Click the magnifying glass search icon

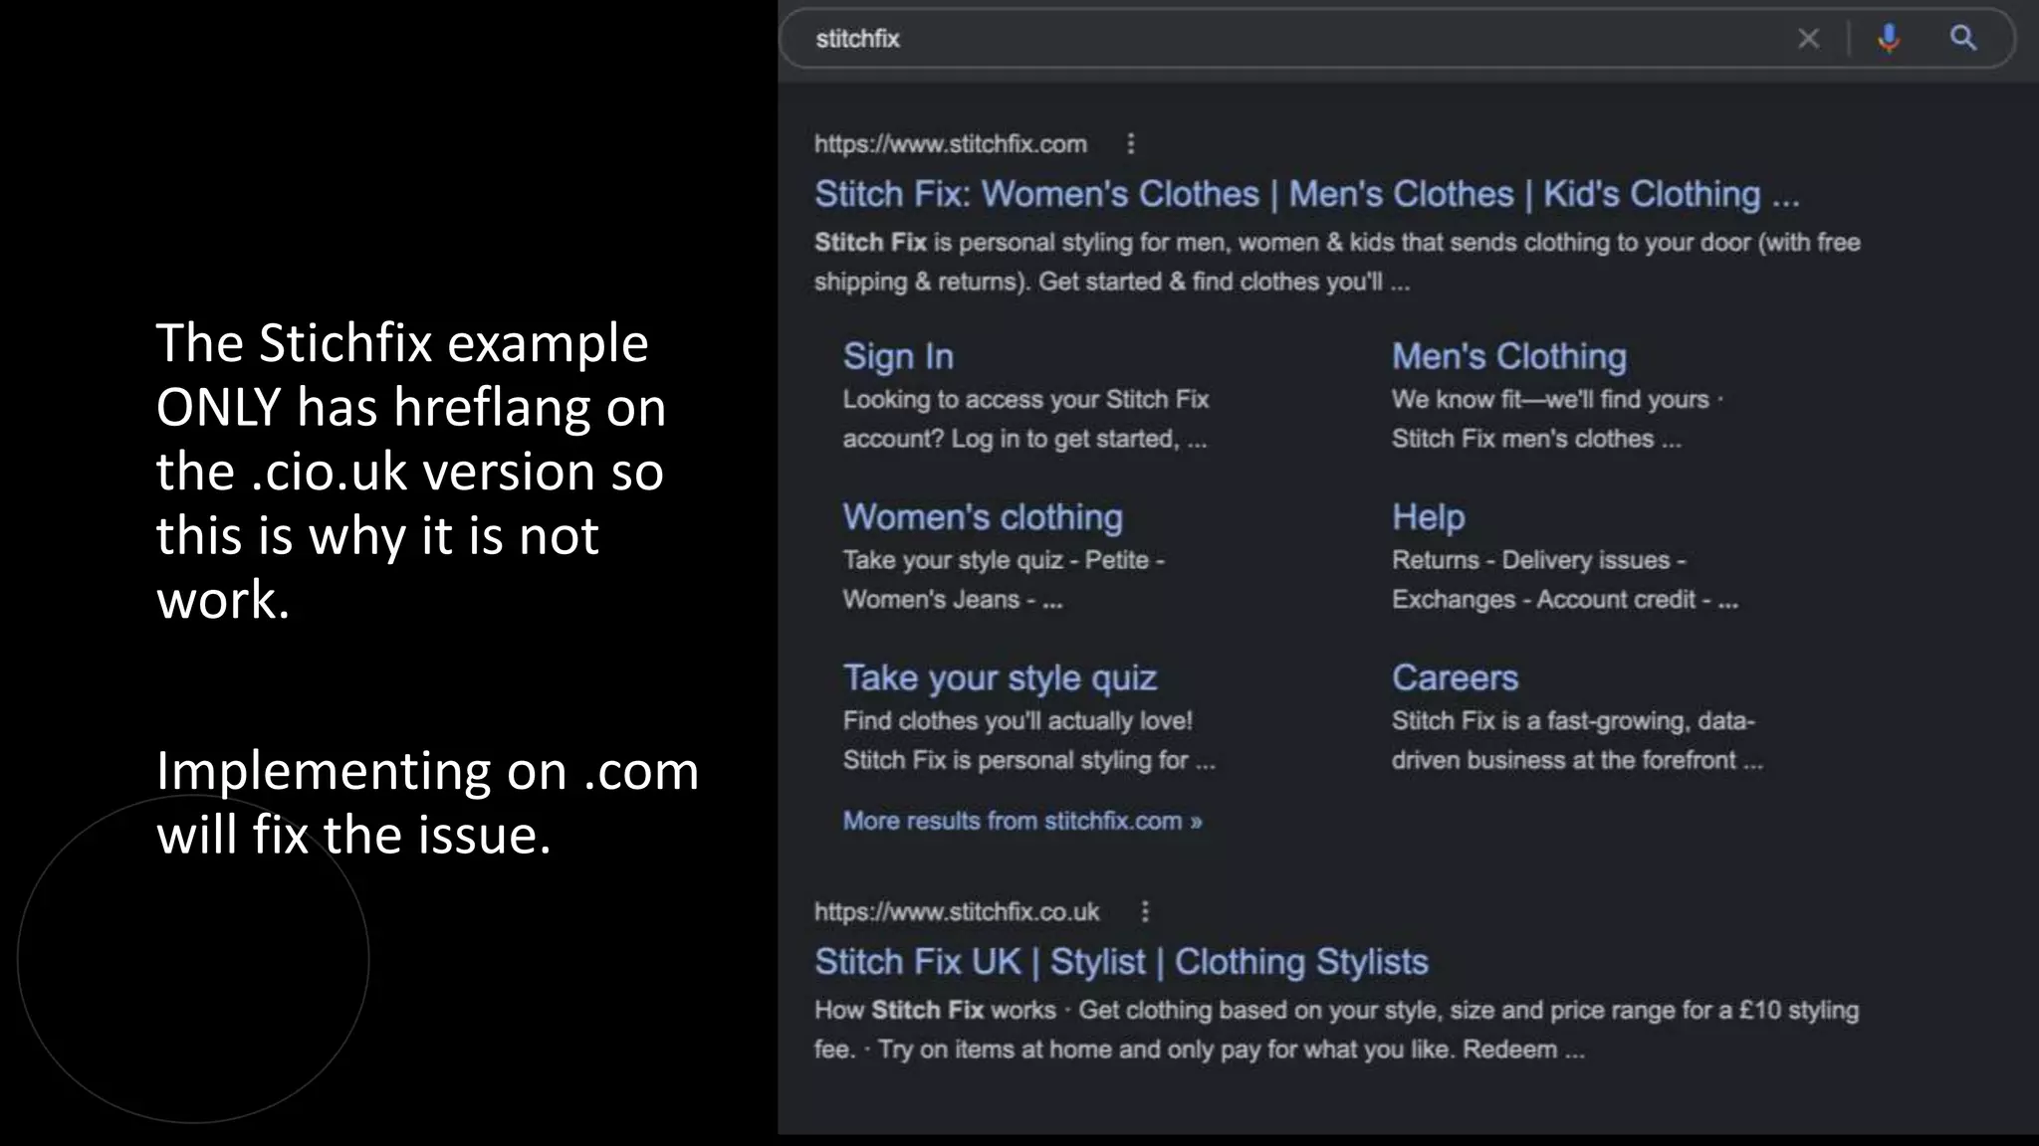click(x=1962, y=39)
